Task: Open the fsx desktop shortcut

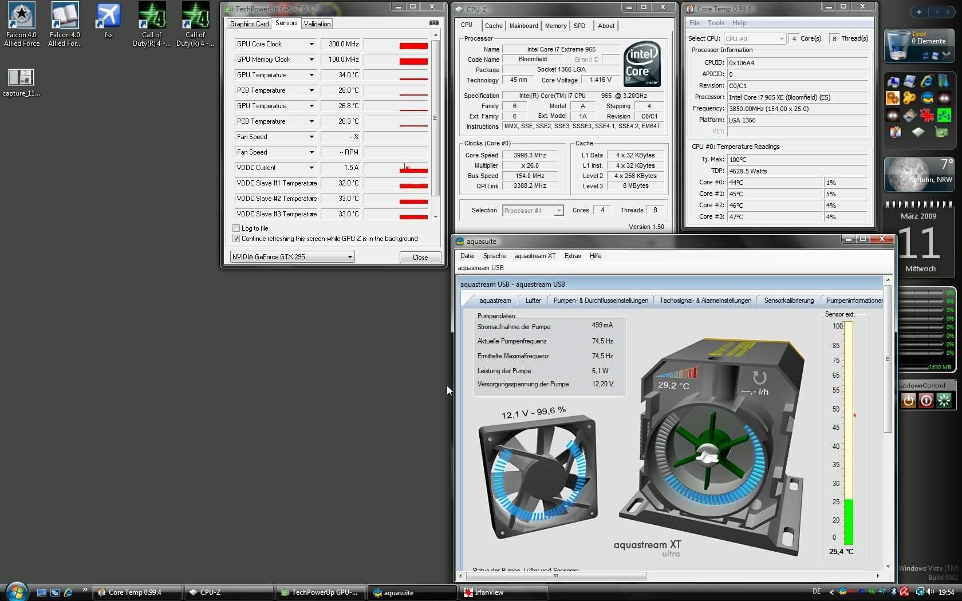Action: (x=108, y=21)
